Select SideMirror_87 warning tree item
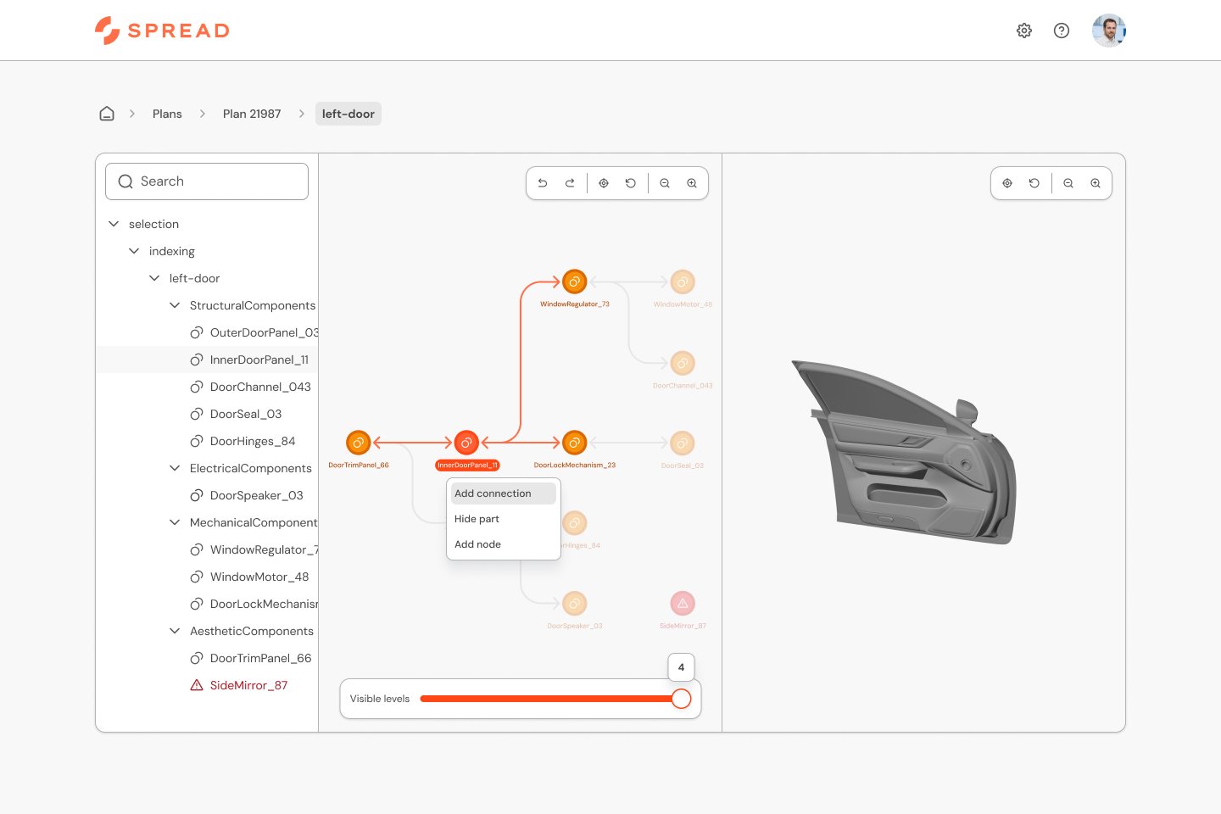The width and height of the screenshot is (1221, 814). pos(207,685)
